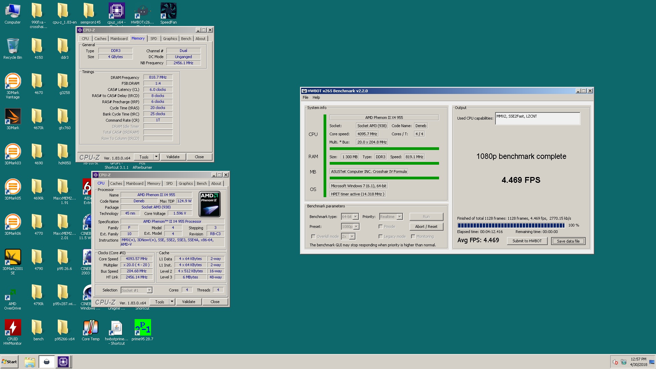
Task: Click Save data file button
Action: [x=568, y=241]
